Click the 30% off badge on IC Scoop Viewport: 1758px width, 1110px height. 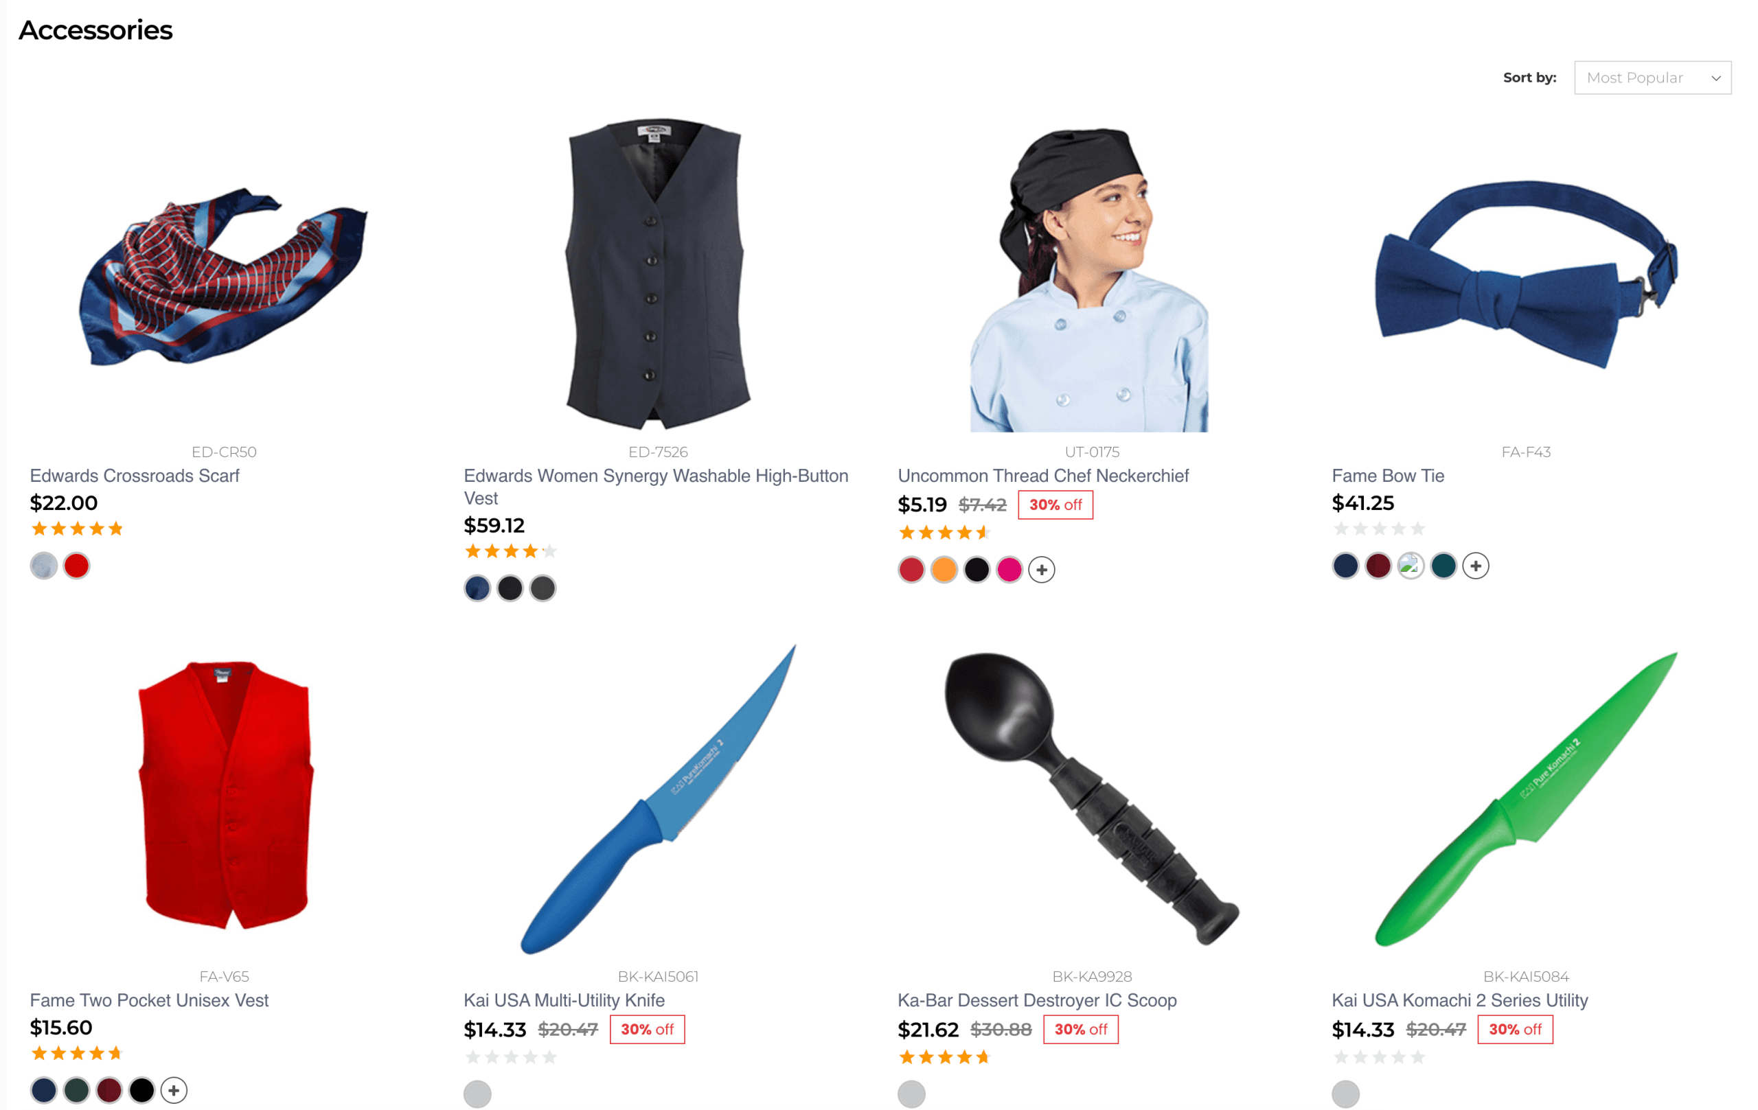(1080, 1030)
